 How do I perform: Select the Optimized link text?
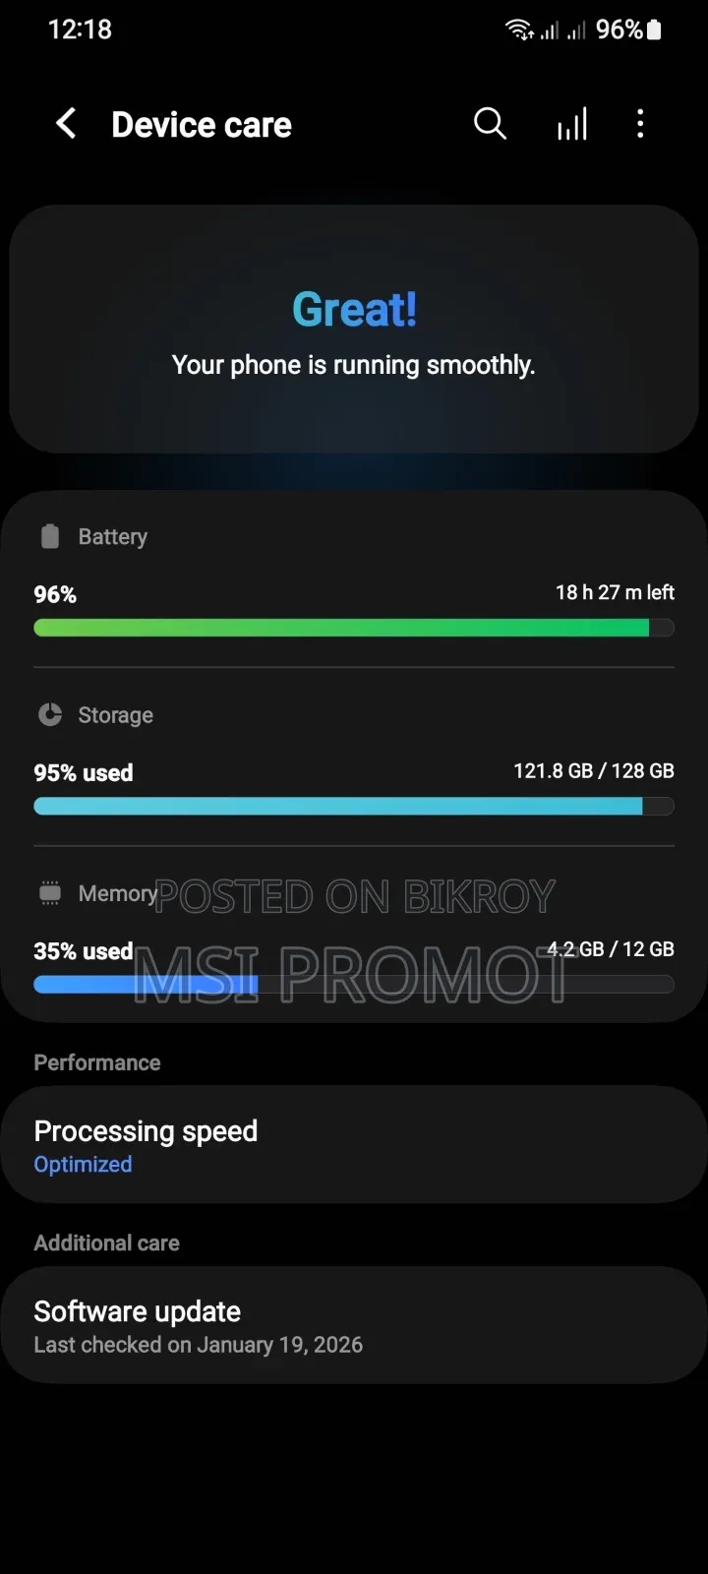coord(83,1165)
